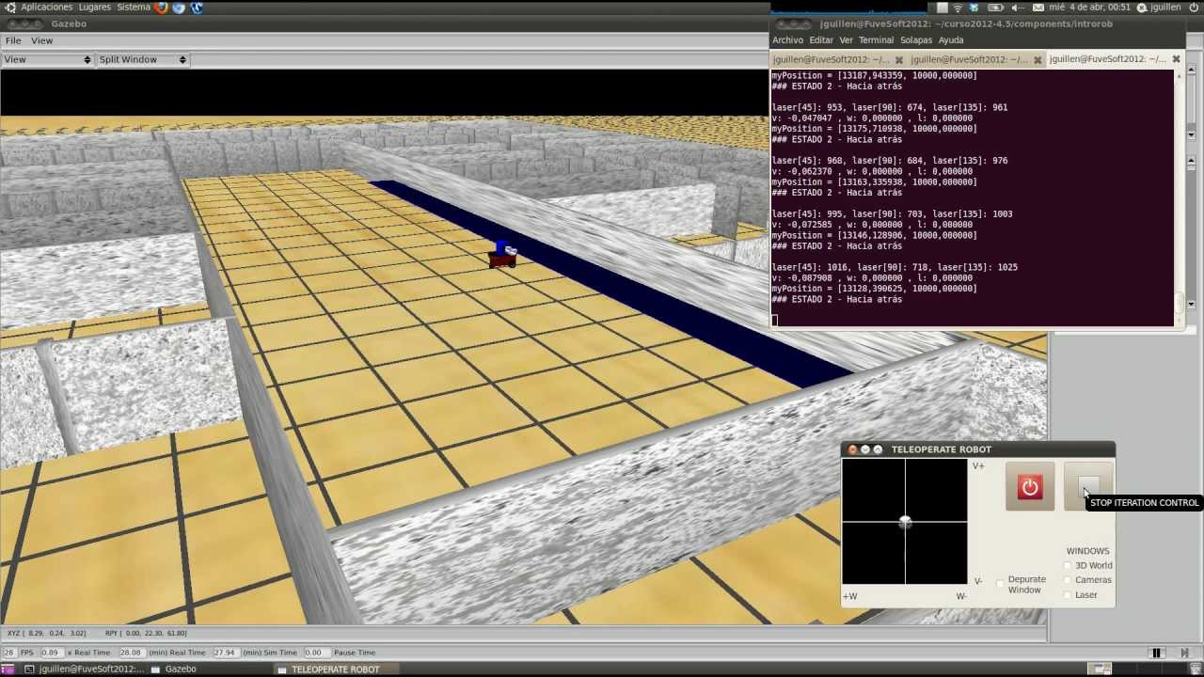Enable the Laser checkbox
1204x677 pixels.
pos(1068,595)
